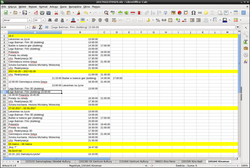The height and width of the screenshot is (168, 250).
Task: Click the Cut scissors icon
Action: coord(56,13)
